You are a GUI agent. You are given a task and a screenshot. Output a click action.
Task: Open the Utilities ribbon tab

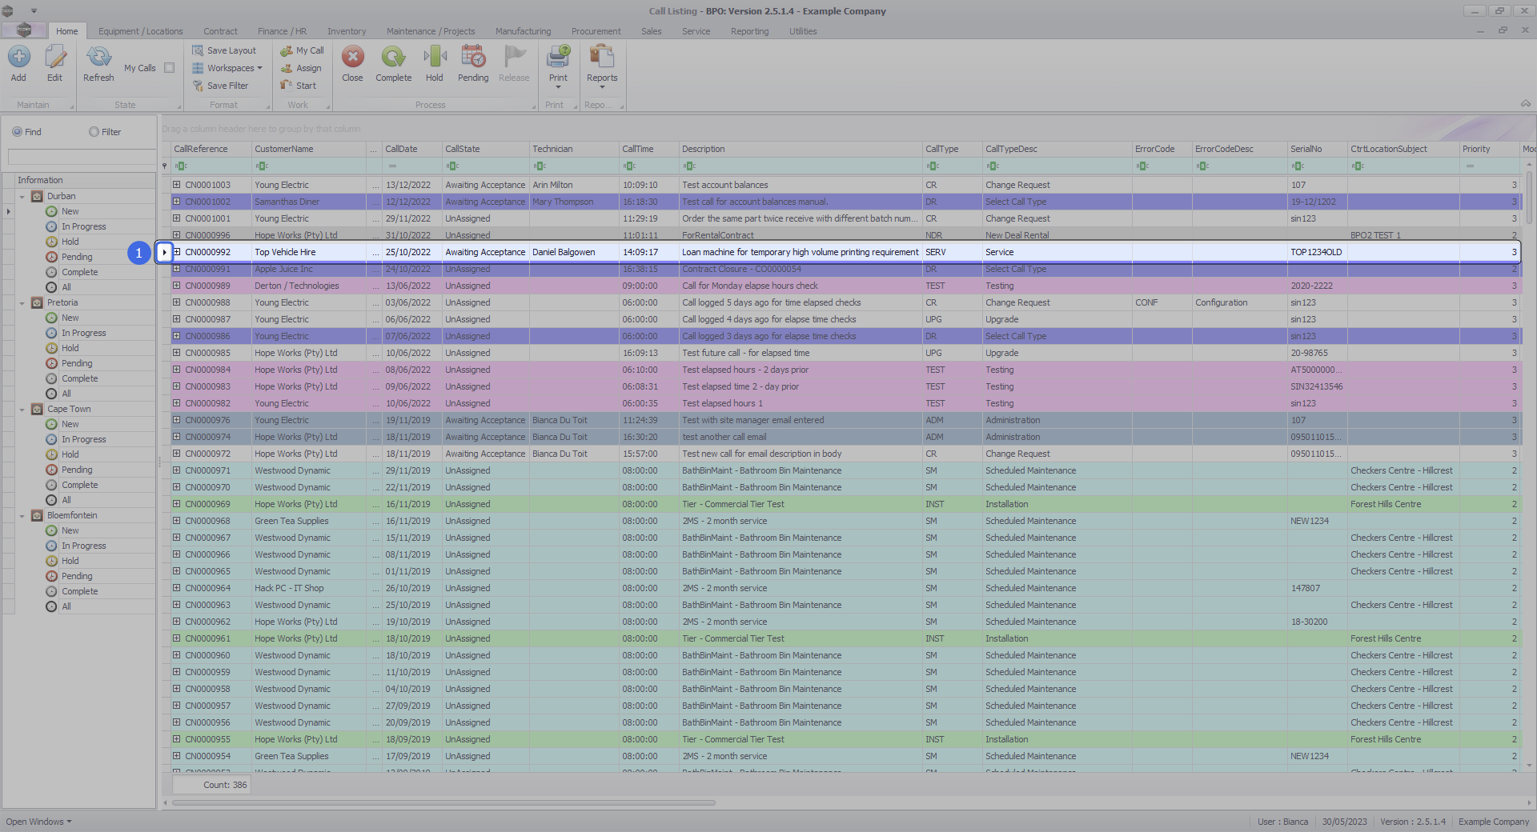point(803,31)
